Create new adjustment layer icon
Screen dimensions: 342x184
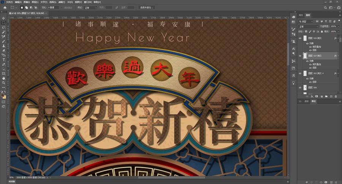321,97
